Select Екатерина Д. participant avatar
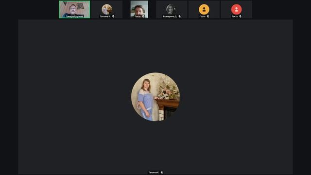 click(172, 9)
